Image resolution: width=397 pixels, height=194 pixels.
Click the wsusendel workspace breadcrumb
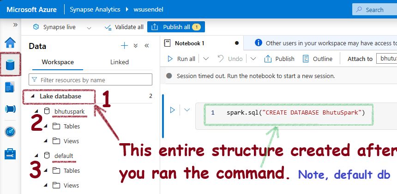(148, 10)
